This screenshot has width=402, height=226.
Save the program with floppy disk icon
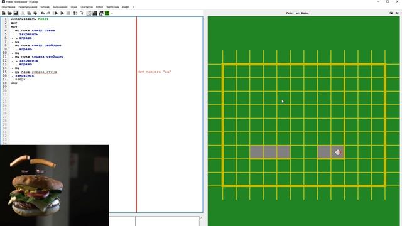(x=16, y=13)
